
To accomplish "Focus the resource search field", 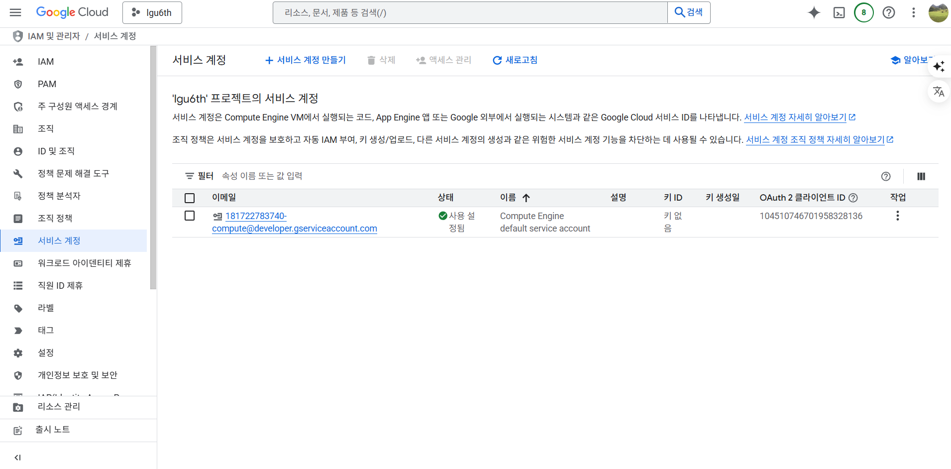I will coord(470,12).
